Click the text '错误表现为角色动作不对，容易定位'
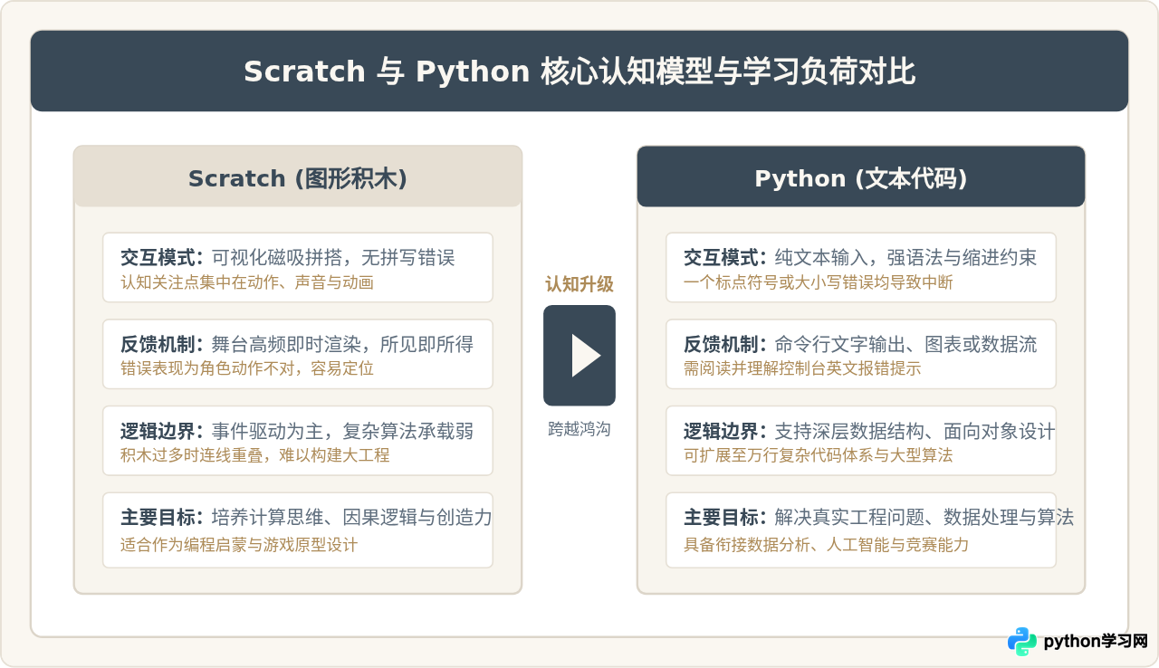This screenshot has height=668, width=1159. click(x=247, y=368)
